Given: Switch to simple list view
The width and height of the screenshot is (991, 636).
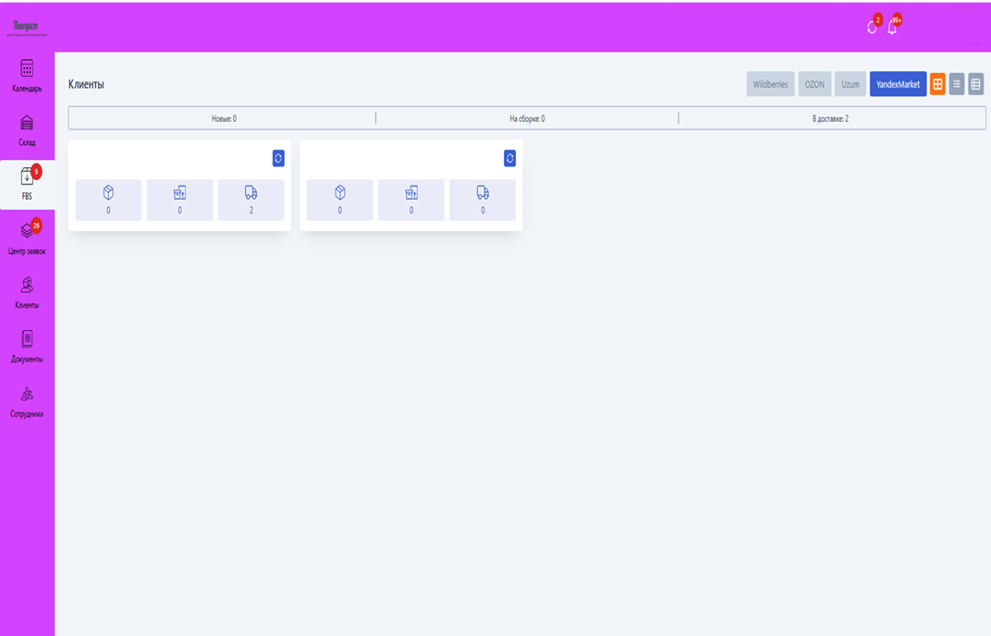Looking at the screenshot, I should pyautogui.click(x=957, y=84).
